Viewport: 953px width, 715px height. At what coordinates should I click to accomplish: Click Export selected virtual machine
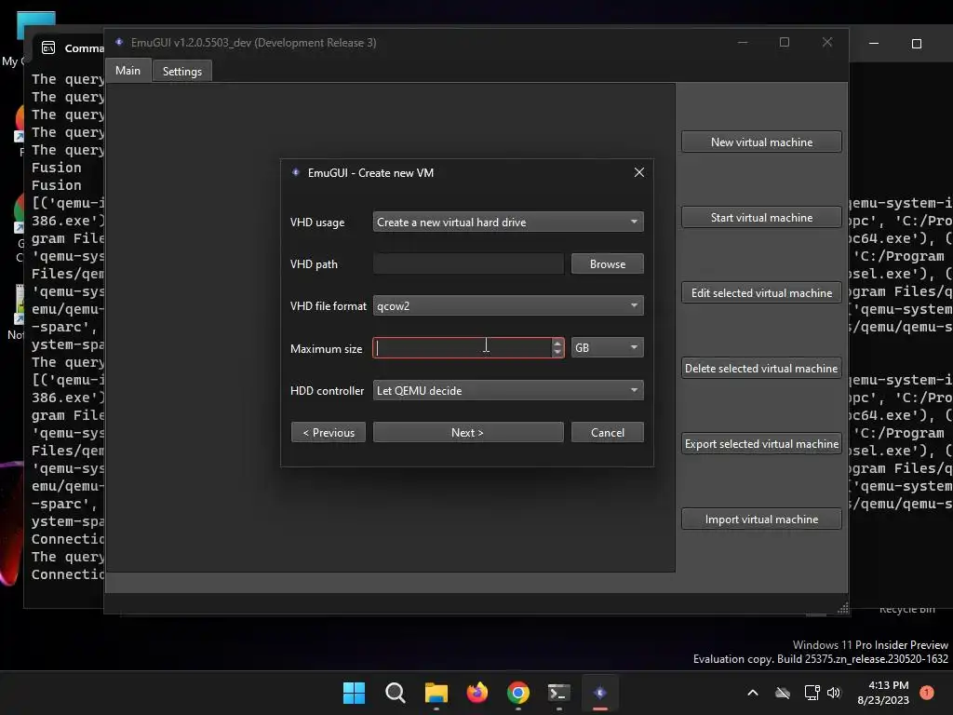(761, 444)
